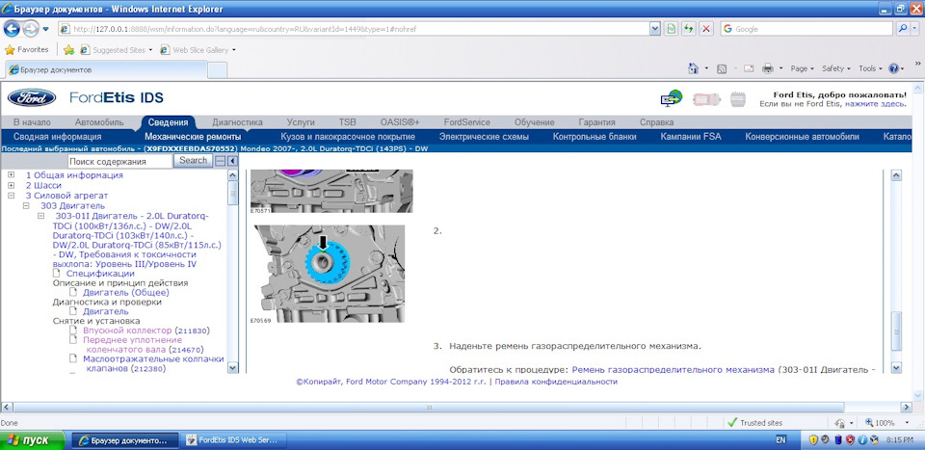The width and height of the screenshot is (925, 450).
Task: Click the Ford oval logo
Action: tap(32, 97)
